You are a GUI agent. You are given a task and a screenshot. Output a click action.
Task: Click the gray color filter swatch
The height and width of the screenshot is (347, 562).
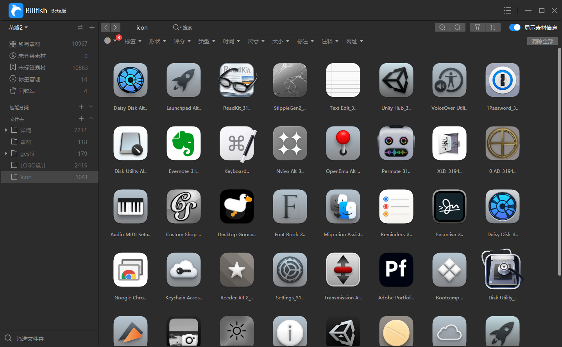point(107,41)
